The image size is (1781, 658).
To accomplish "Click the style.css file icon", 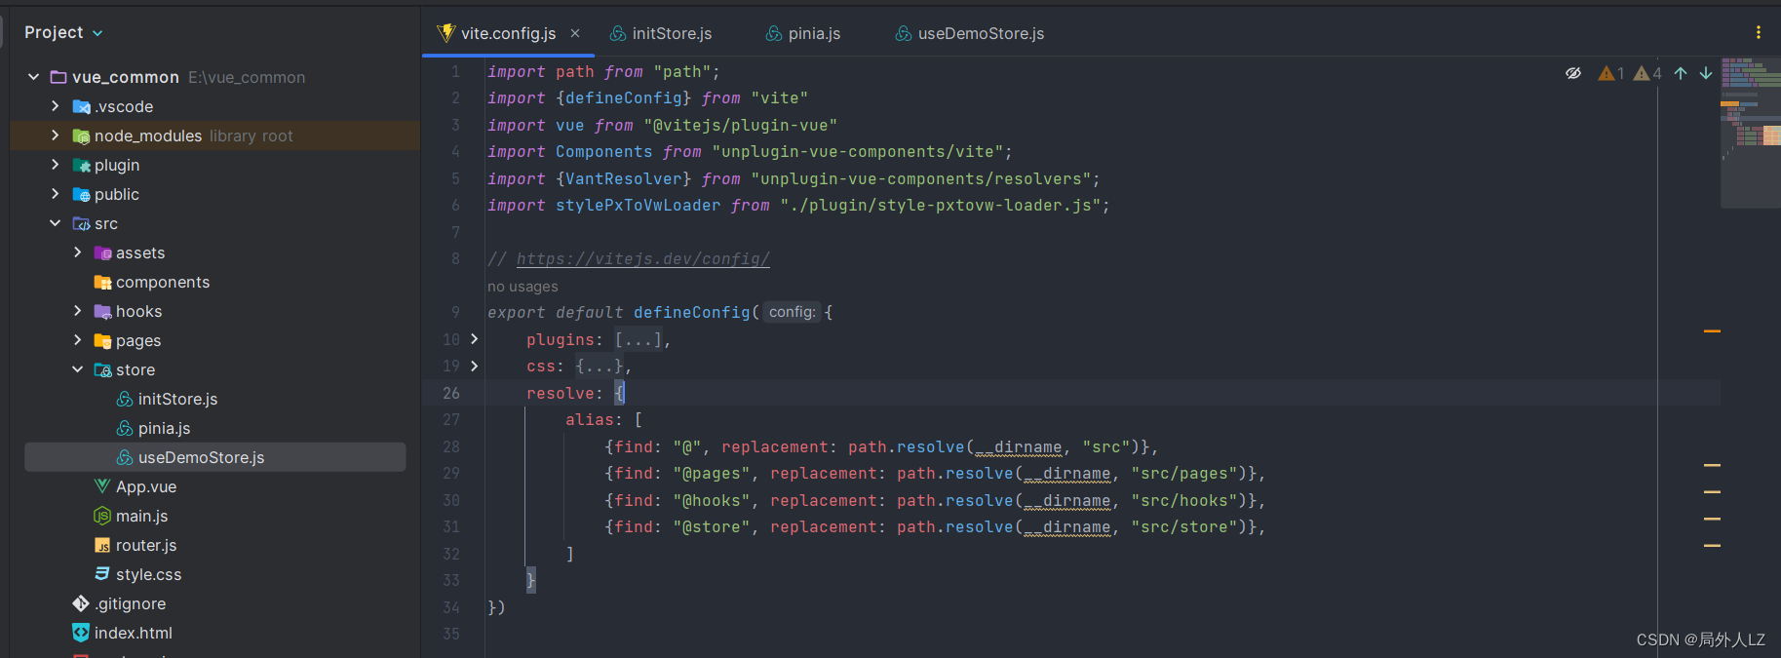I will coord(102,574).
